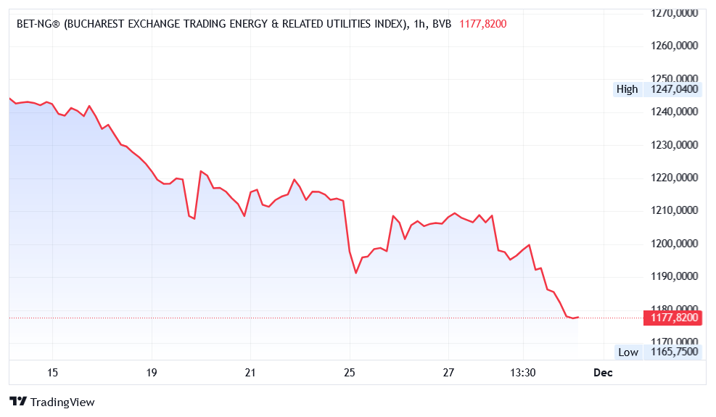
Task: Click the Low label tag
Action: [x=628, y=352]
